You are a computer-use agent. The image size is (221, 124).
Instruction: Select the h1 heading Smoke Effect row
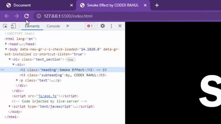point(63,70)
